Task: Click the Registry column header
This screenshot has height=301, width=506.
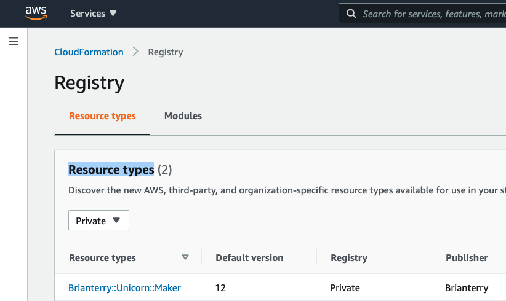Action: [349, 258]
